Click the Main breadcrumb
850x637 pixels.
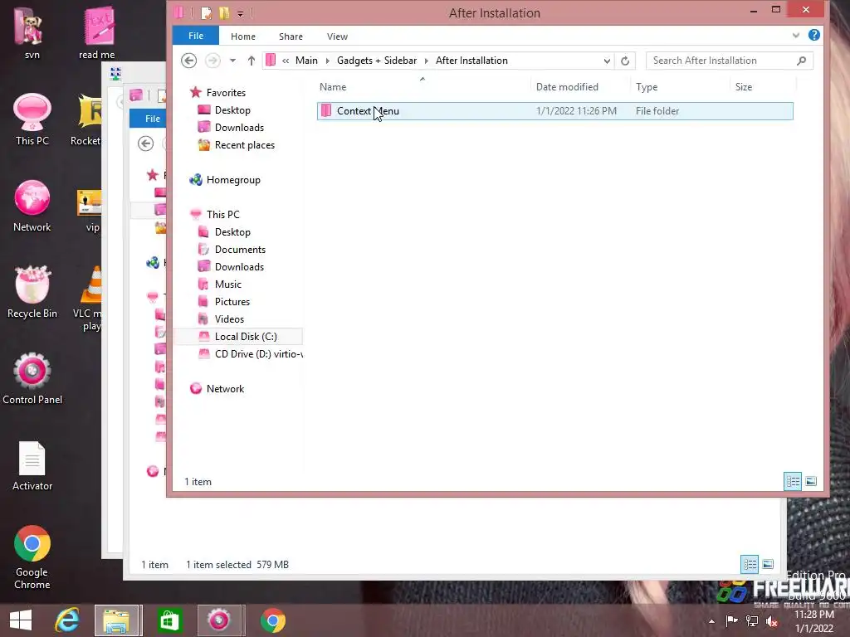[306, 61]
